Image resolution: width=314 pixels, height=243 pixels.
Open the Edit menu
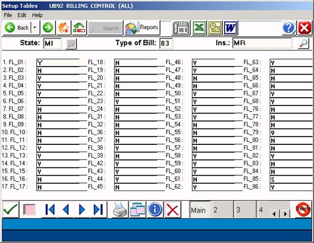pyautogui.click(x=22, y=15)
